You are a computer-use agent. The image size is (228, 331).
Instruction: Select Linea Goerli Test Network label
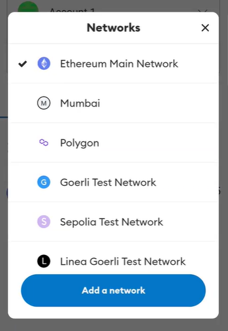[x=123, y=262]
